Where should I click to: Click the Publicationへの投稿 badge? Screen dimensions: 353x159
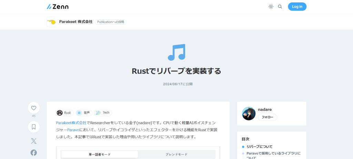click(110, 22)
